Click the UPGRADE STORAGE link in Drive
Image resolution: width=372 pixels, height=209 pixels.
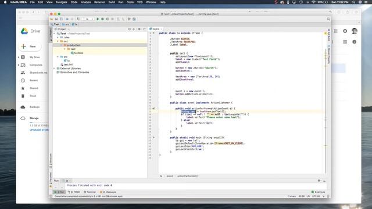[x=39, y=130]
